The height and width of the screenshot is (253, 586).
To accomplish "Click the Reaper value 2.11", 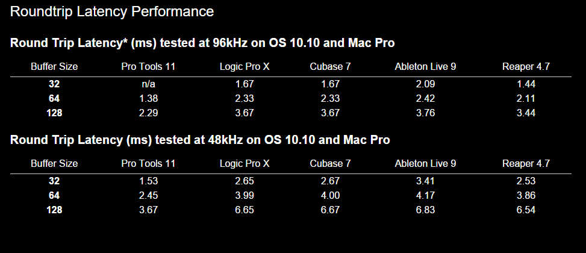I will pos(526,98).
